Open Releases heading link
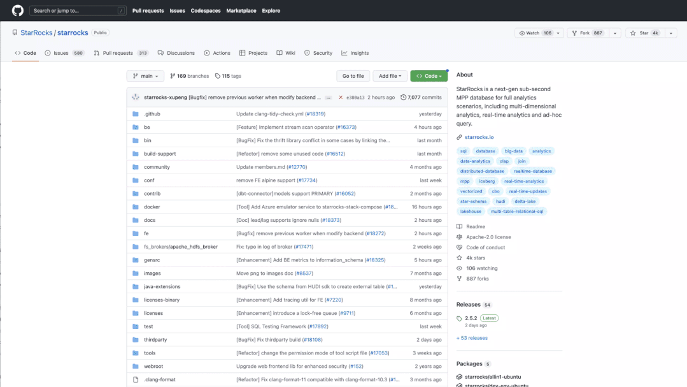Screen dimensions: 687x387 click(x=469, y=305)
